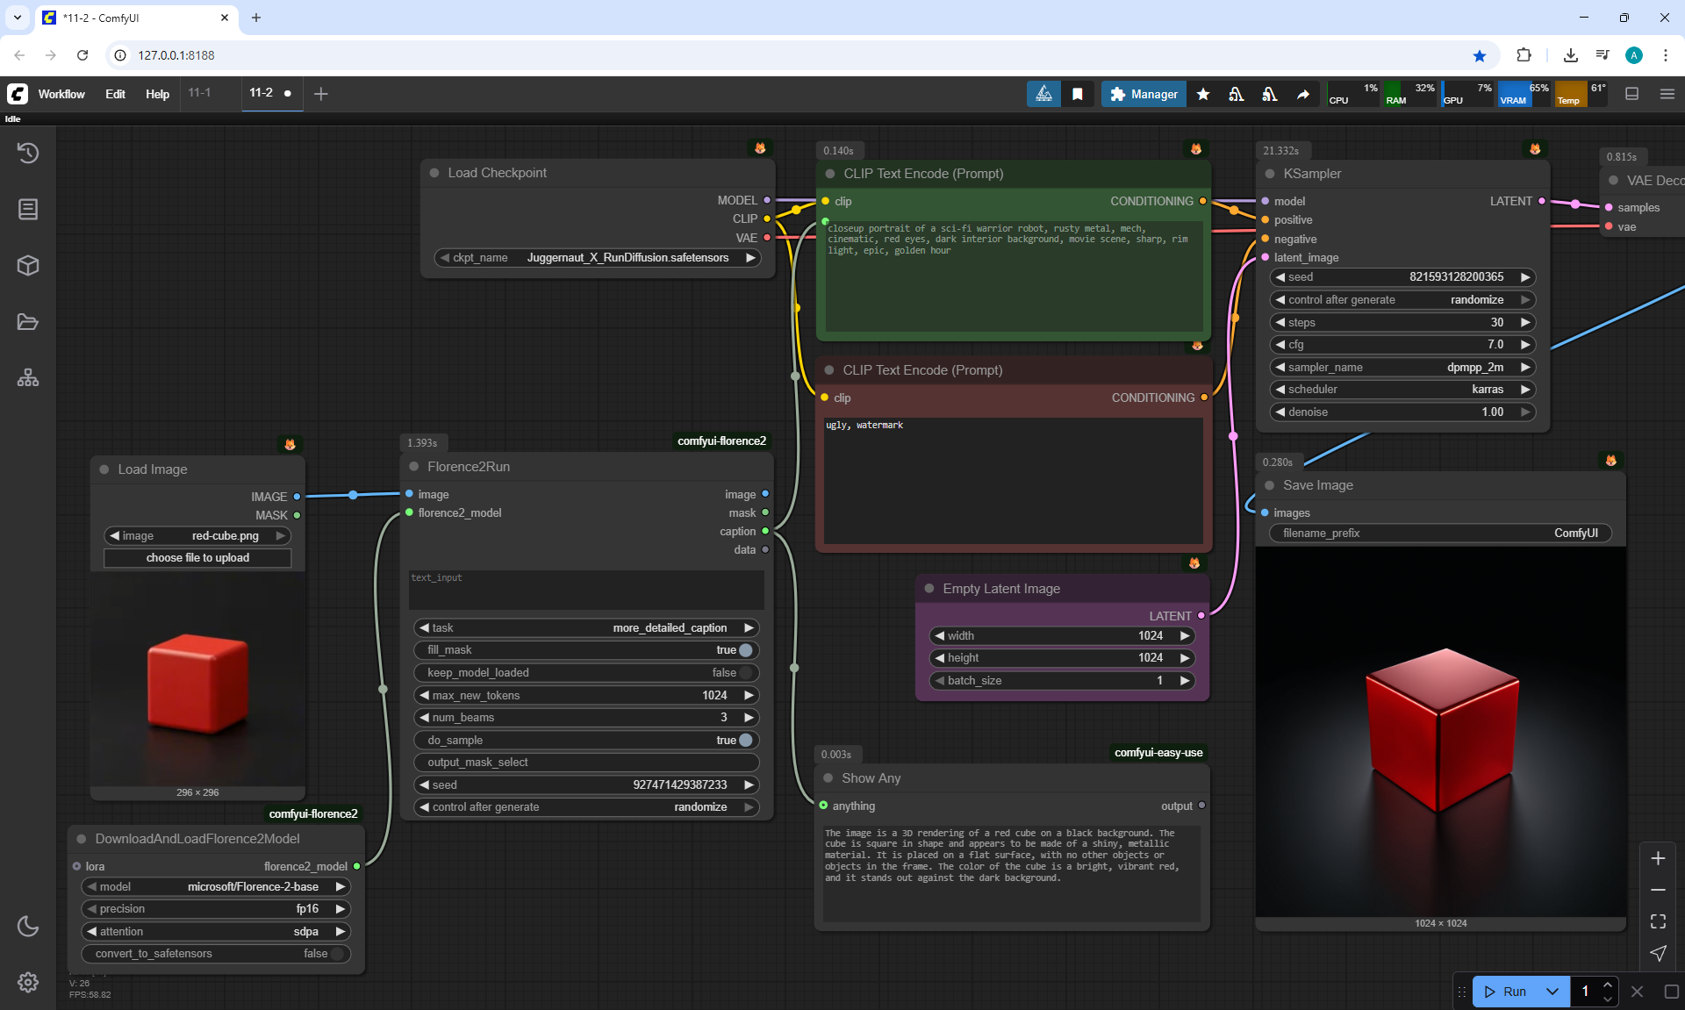Click the share arrow toolbar icon
Screen dimensions: 1685x1010
point(1303,94)
